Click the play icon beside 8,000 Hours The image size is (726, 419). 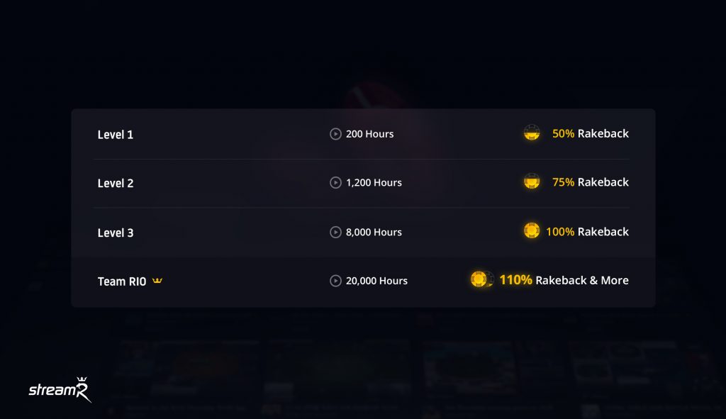335,232
